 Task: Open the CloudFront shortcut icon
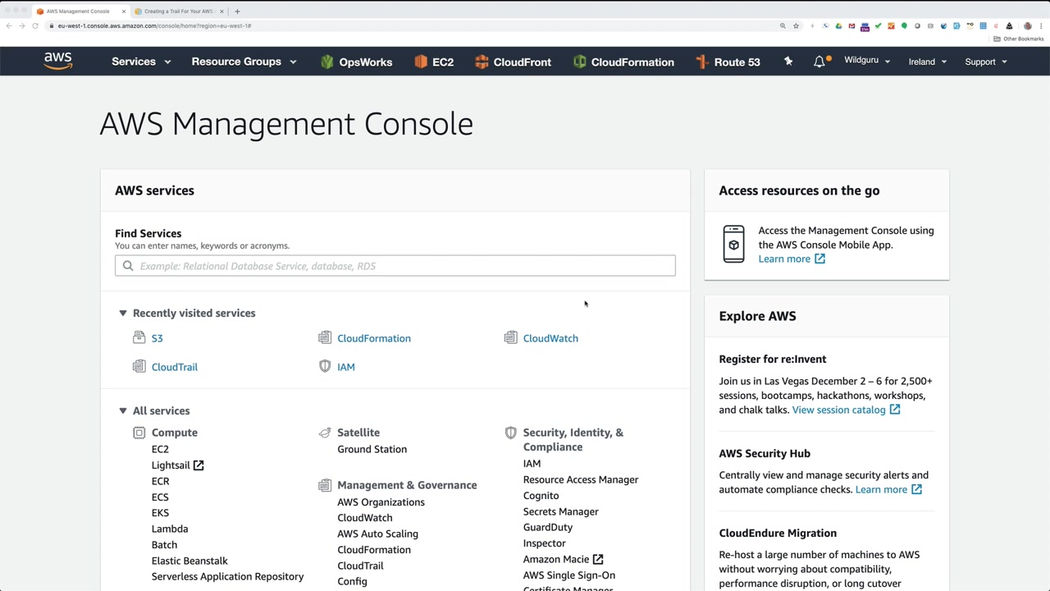482,62
